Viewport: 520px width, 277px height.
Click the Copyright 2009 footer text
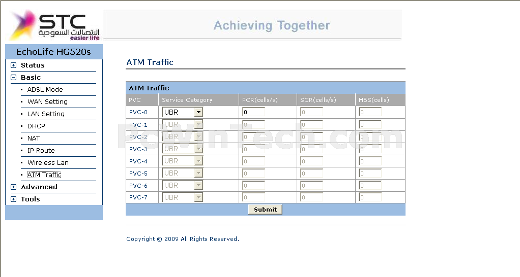[182, 239]
